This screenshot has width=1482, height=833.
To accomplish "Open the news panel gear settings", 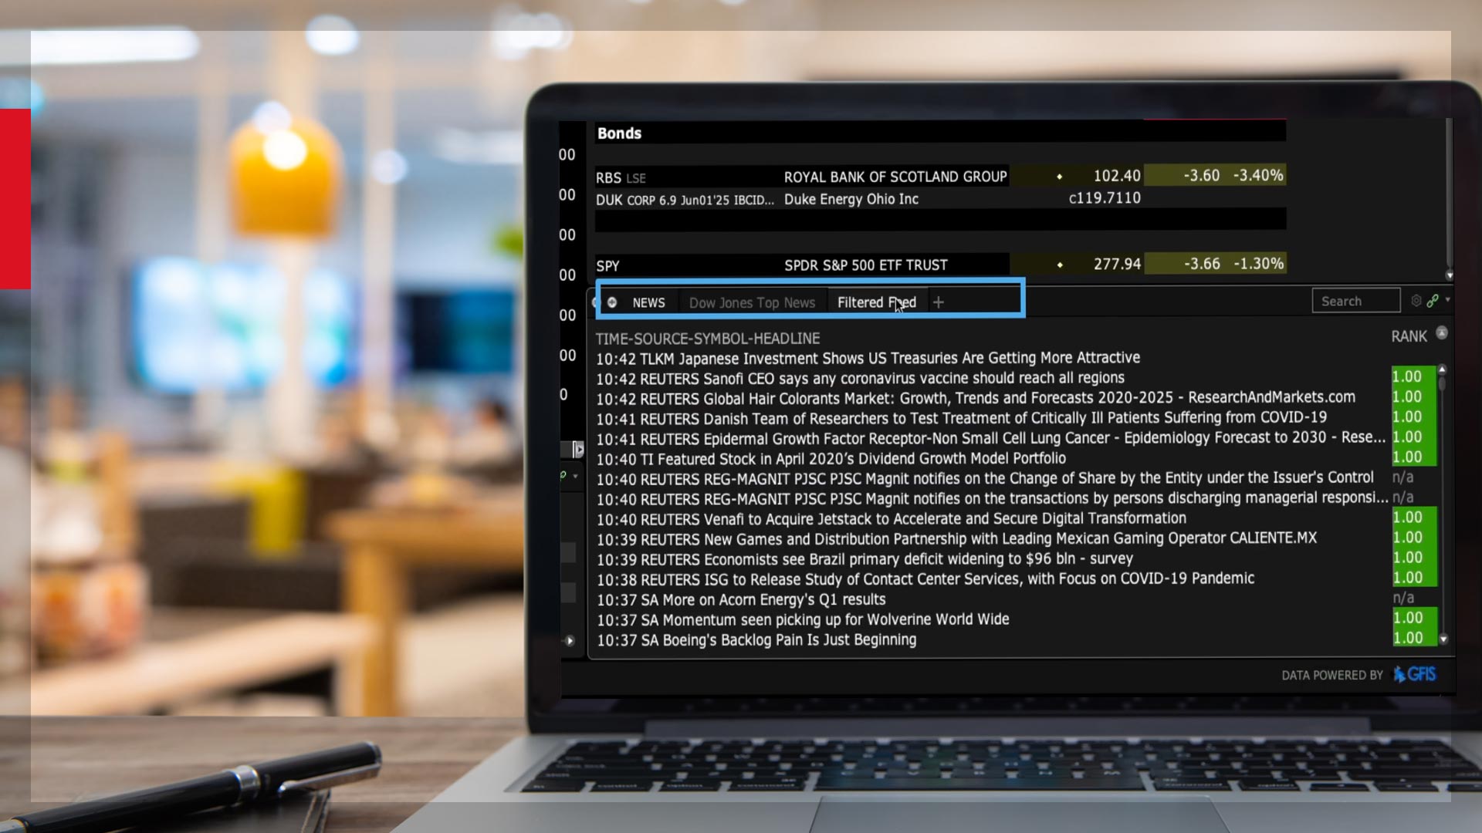I will pos(1416,301).
